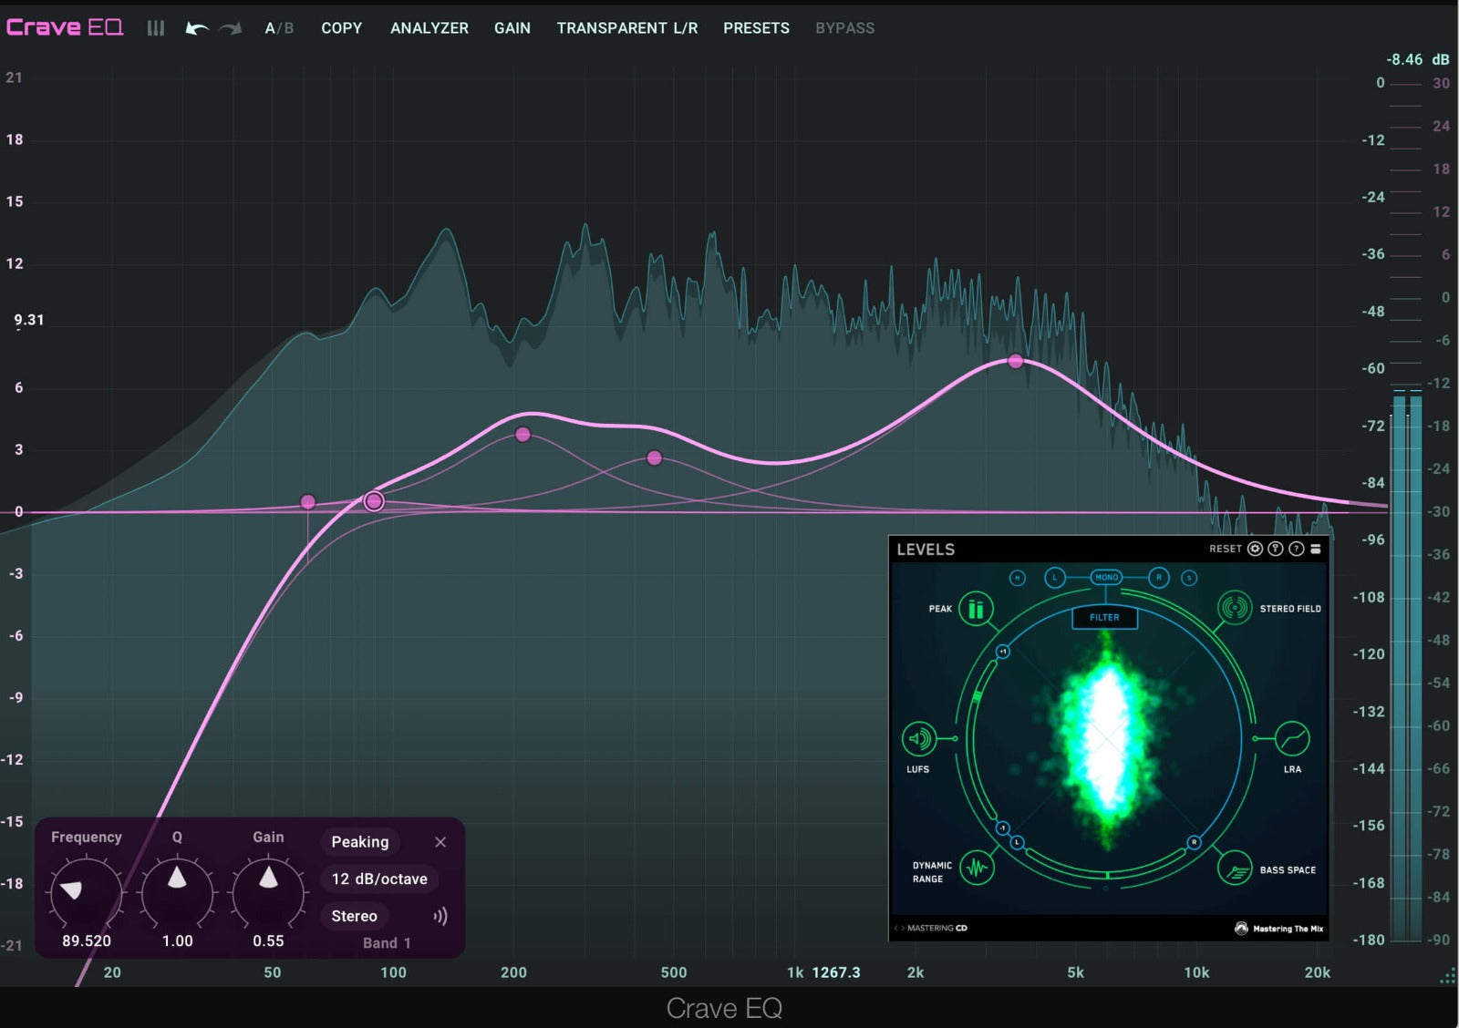Screen dimensions: 1459x1028
Task: Enable MONO monitoring in LEVELS
Action: coord(1106,578)
